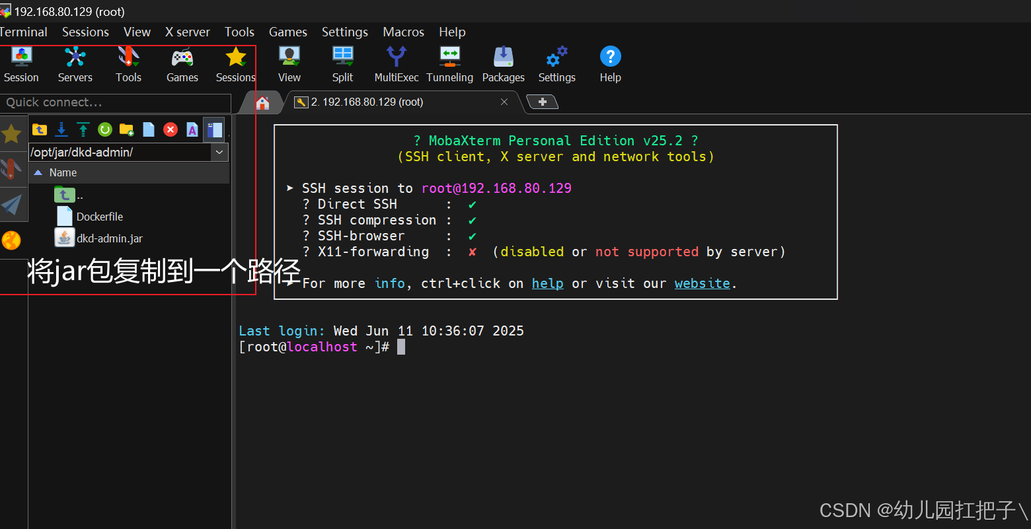Expand the remote path dropdown arrow
Image resolution: width=1031 pixels, height=529 pixels.
coord(219,153)
